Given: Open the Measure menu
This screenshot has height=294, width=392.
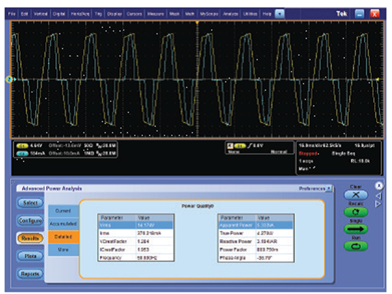Looking at the screenshot, I should 155,12.
